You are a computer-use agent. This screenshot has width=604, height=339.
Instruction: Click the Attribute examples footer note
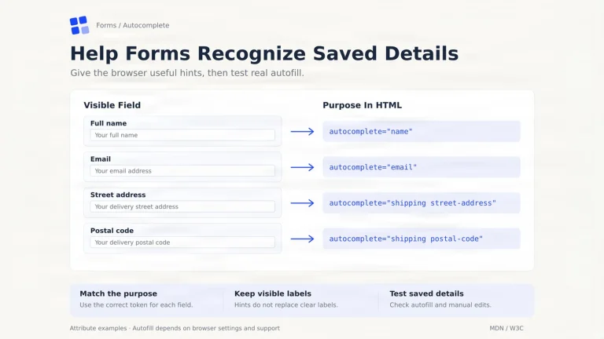click(175, 328)
